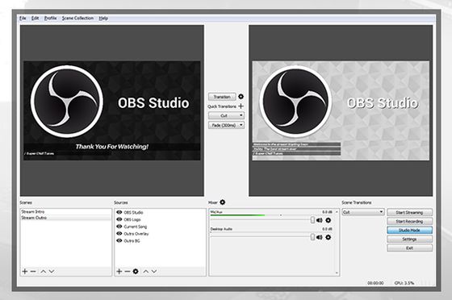Screen dimensions: 452x300
Task: Open the Profile menu
Action: (x=50, y=18)
